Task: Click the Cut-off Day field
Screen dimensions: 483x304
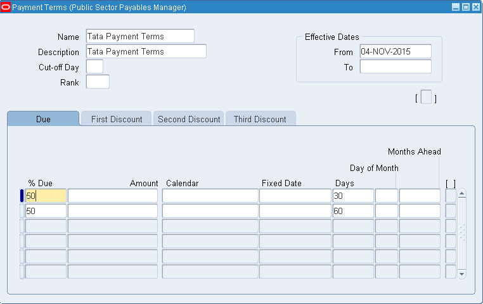Action: pyautogui.click(x=94, y=66)
